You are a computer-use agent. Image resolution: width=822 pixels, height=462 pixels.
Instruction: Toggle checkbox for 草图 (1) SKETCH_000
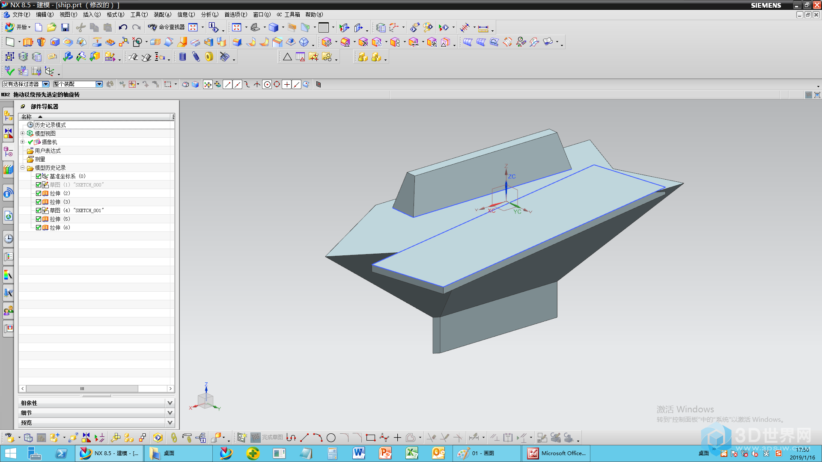pos(39,185)
